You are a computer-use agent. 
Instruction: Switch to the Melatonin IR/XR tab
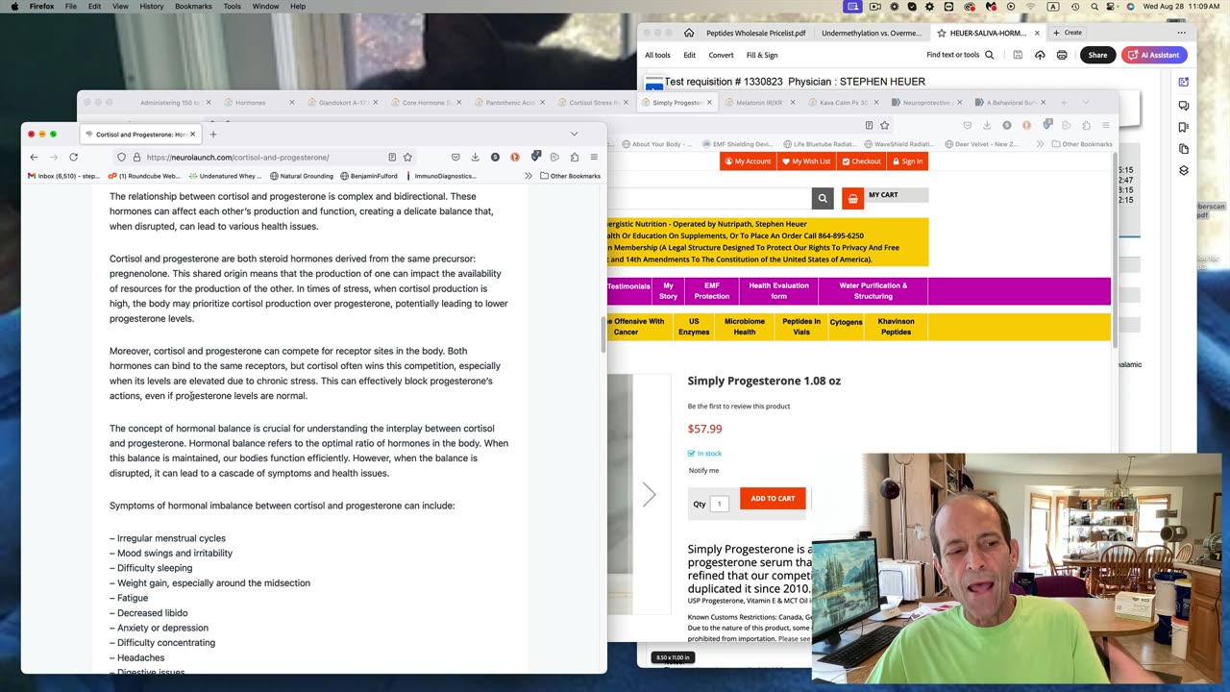tap(759, 102)
